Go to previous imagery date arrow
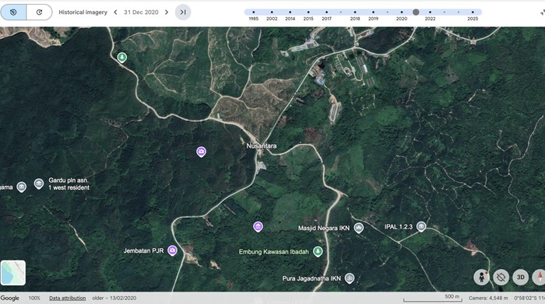The width and height of the screenshot is (545, 304). pos(115,12)
